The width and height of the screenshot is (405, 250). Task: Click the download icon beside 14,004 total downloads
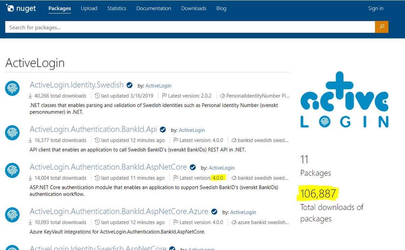(31, 178)
